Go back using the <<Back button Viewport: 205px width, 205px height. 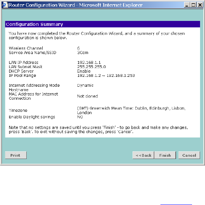point(143,155)
